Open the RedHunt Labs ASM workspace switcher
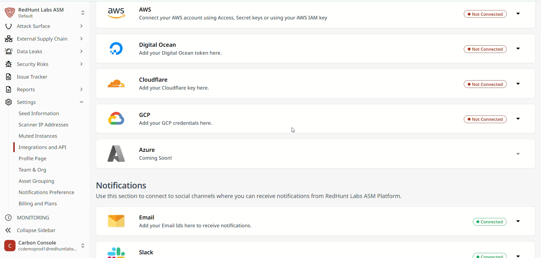This screenshot has height=258, width=541. [83, 13]
